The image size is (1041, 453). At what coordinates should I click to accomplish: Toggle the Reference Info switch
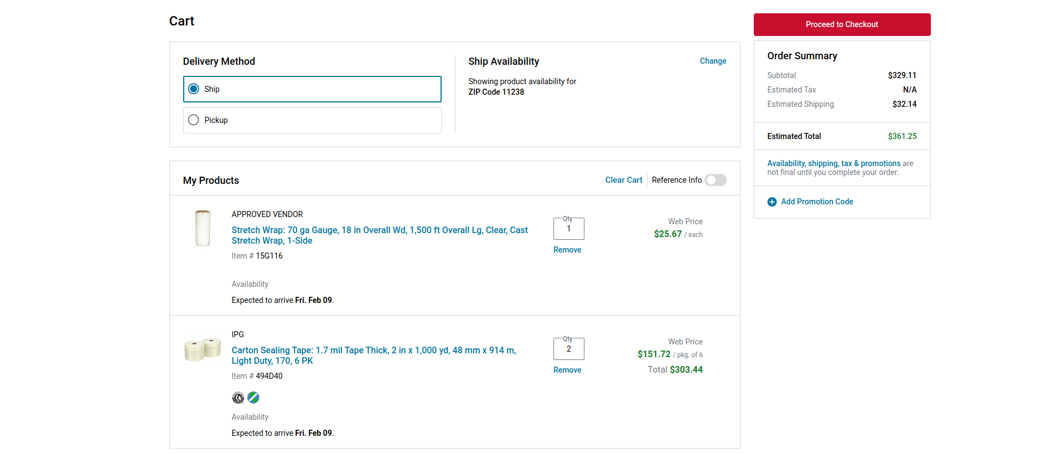pos(715,180)
